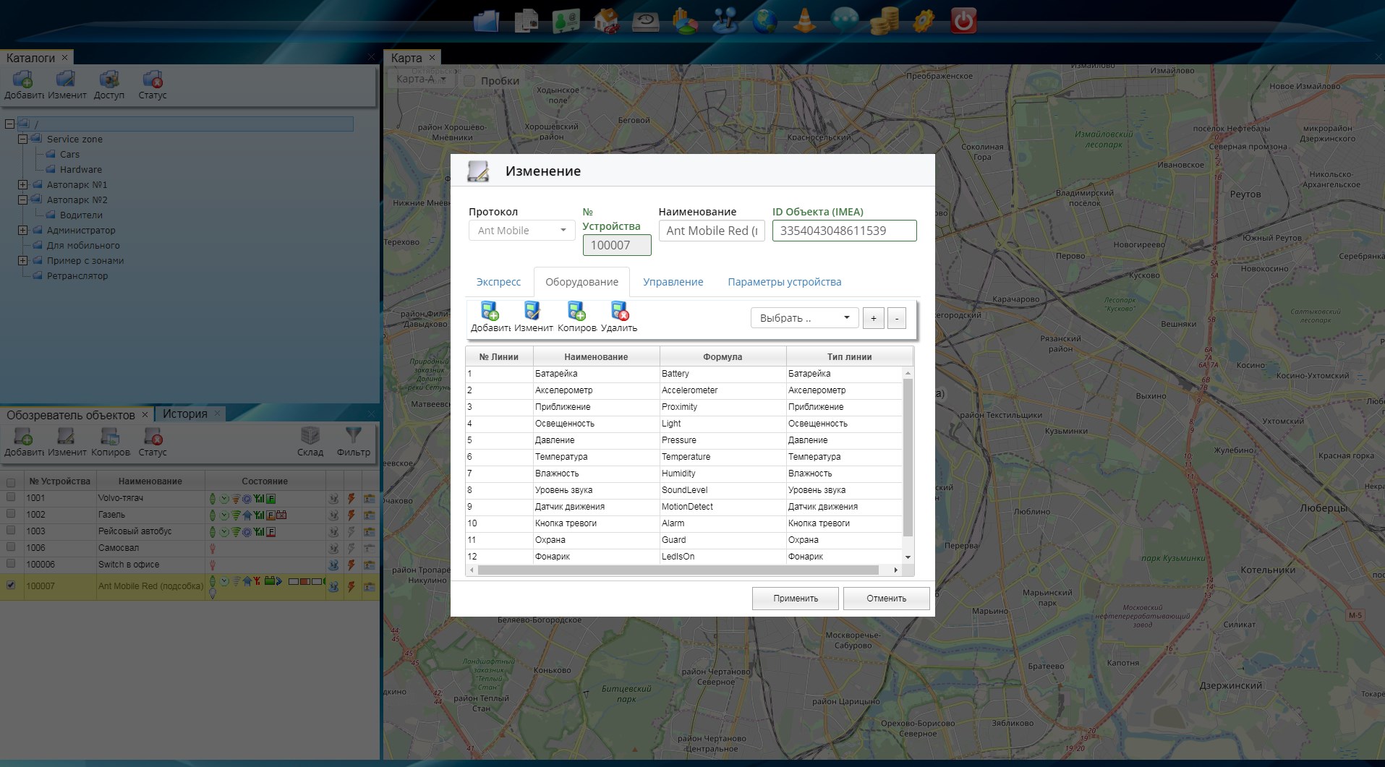Switch to the Управление tab
Screen dimensions: 1385x767
[x=673, y=282]
